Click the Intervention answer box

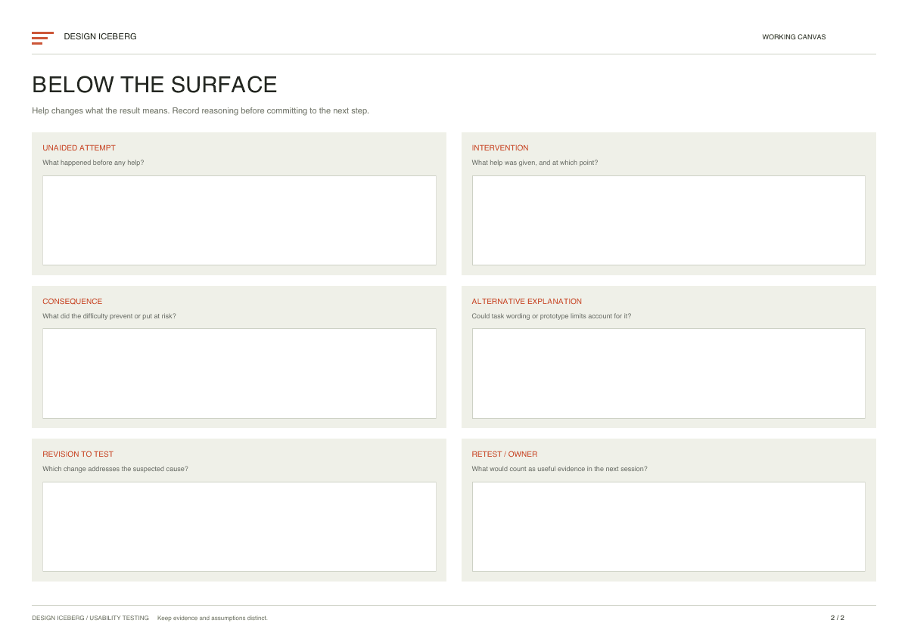coord(669,220)
